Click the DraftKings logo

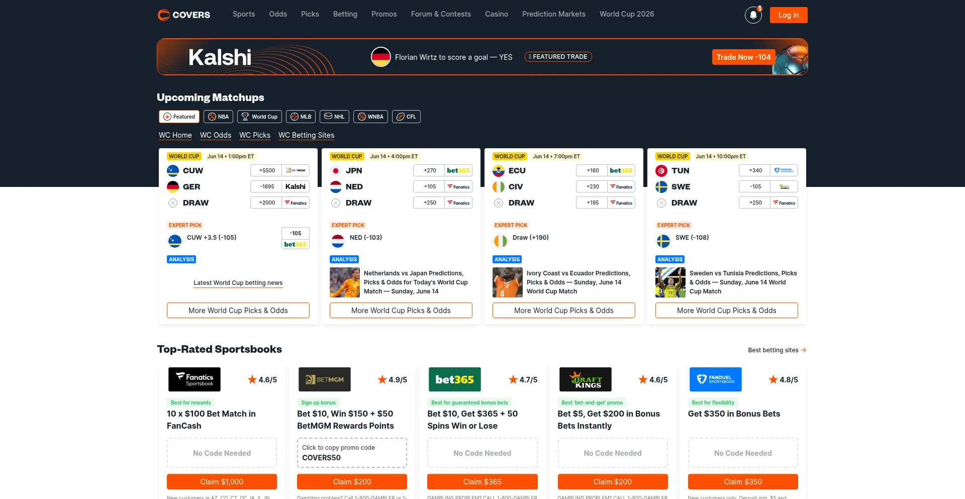[586, 379]
